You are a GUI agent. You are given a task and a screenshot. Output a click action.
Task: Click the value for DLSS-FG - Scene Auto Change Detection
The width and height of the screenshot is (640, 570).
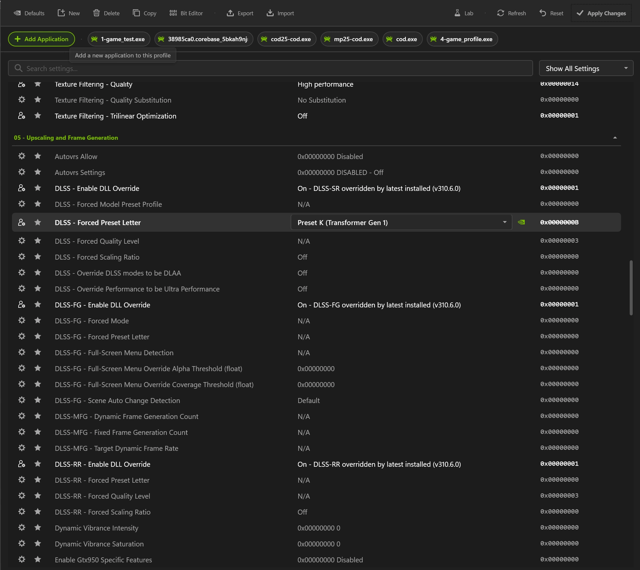pyautogui.click(x=309, y=400)
